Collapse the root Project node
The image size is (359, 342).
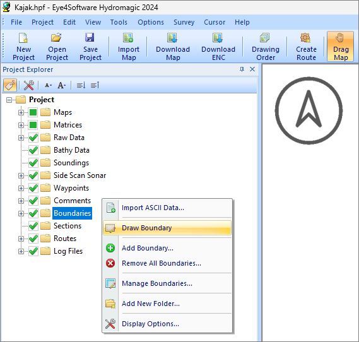[x=9, y=100]
